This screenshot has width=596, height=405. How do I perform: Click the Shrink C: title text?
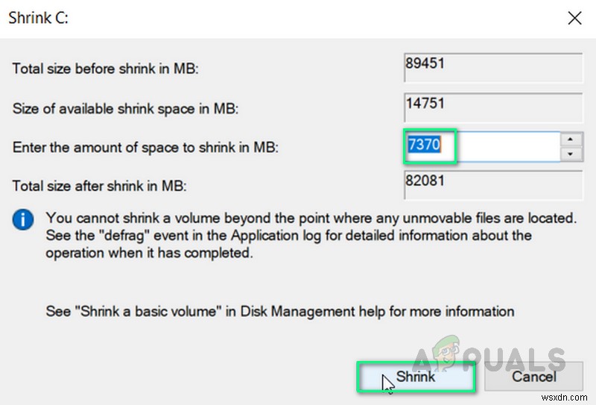pos(39,18)
